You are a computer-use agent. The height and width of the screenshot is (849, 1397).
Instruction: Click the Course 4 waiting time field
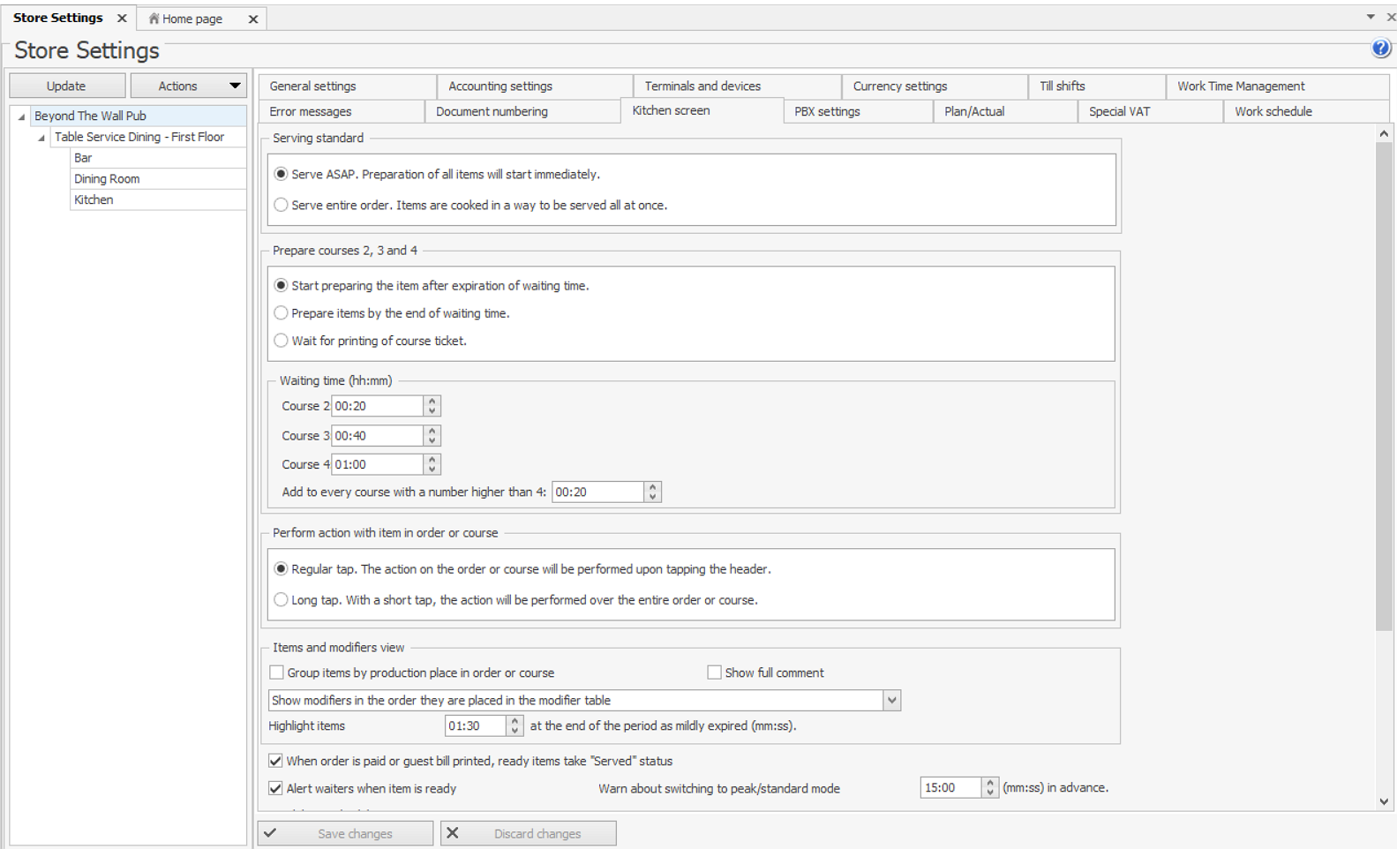(x=377, y=464)
